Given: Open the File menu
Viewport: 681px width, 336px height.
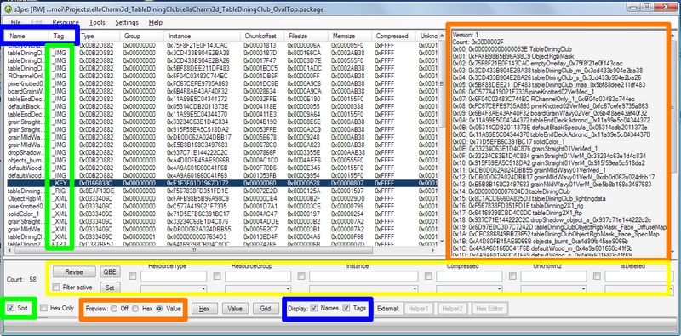Looking at the screenshot, I should point(15,23).
